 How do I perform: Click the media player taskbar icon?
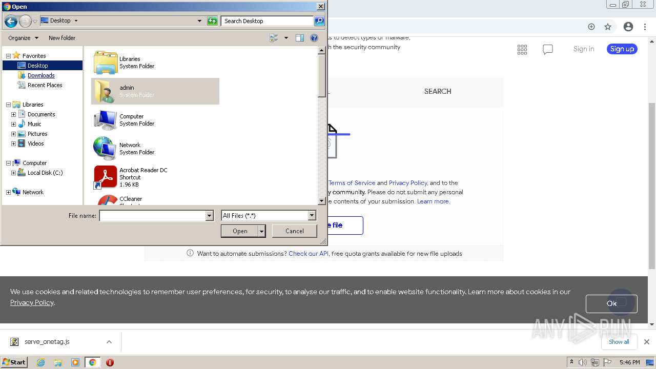[x=75, y=362]
